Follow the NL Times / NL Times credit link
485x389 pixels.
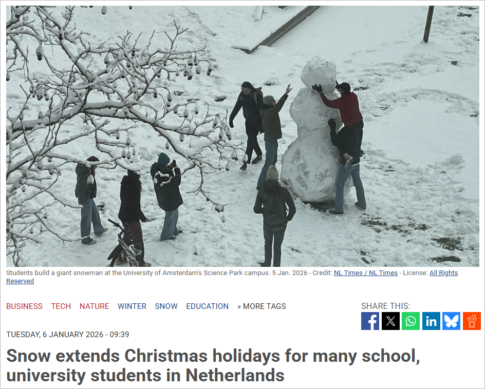[366, 273]
